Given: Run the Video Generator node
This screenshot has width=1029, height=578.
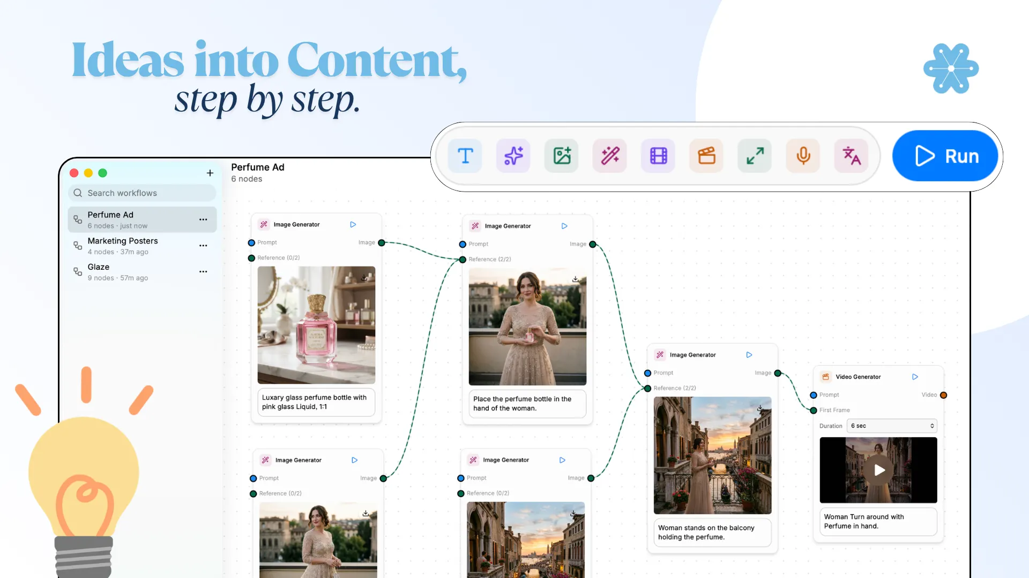Looking at the screenshot, I should pyautogui.click(x=915, y=377).
